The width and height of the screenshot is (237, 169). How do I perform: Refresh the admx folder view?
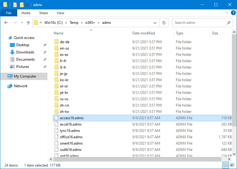pyautogui.click(x=164, y=23)
